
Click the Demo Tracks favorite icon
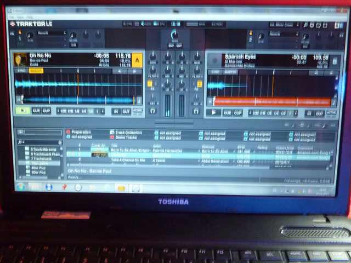tap(112, 137)
